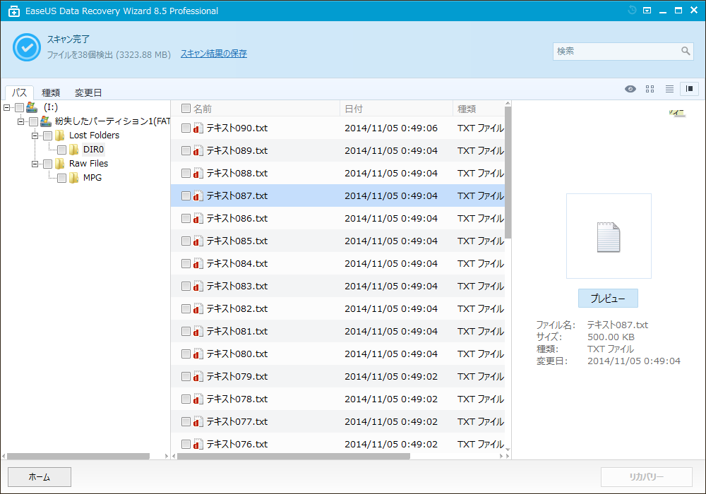Check the MPG folder checkbox
Image resolution: width=706 pixels, height=494 pixels.
pyautogui.click(x=61, y=178)
